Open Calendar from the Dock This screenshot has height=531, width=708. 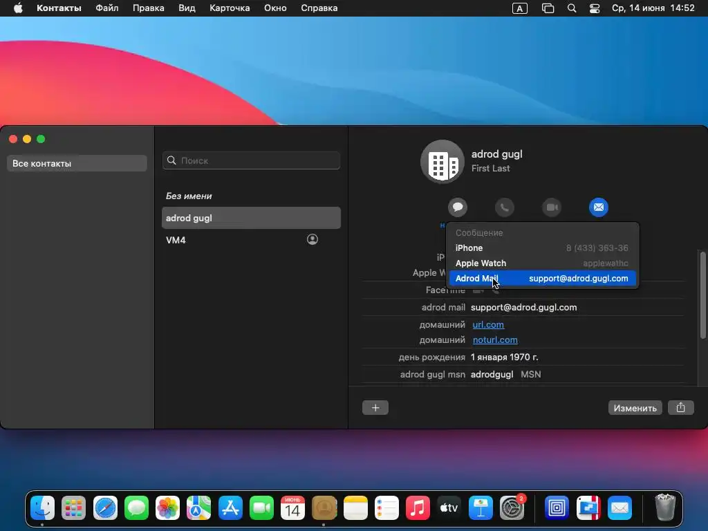[x=292, y=508]
